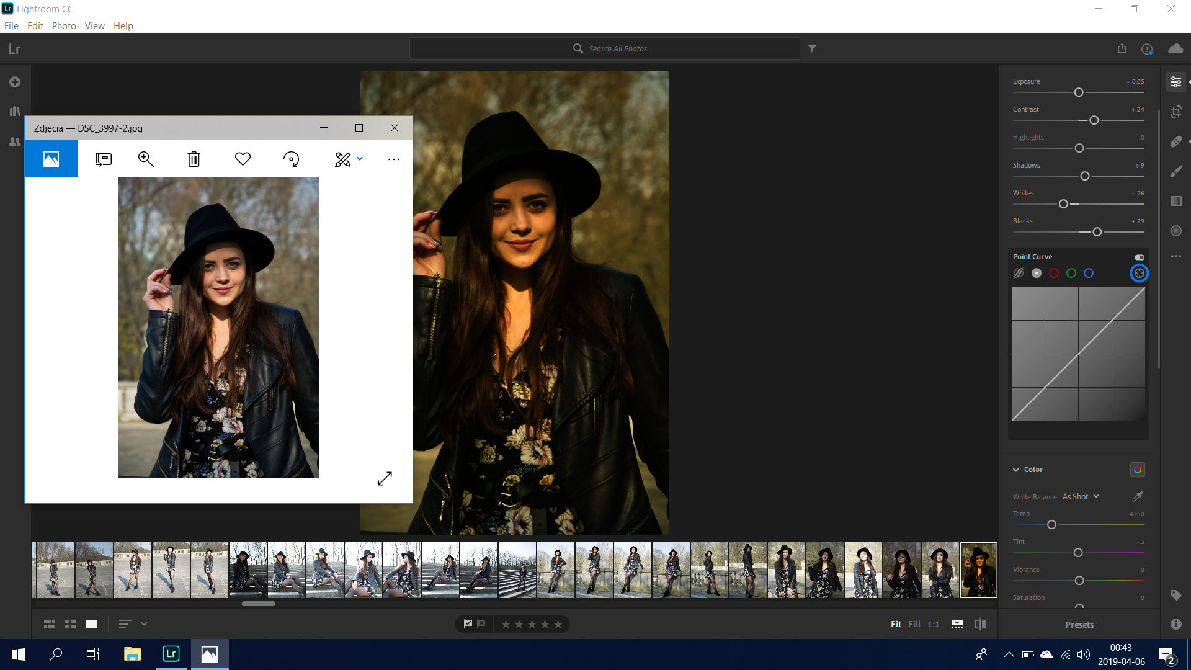Viewport: 1191px width, 670px height.
Task: Click the Contrast slider handle
Action: coord(1094,120)
